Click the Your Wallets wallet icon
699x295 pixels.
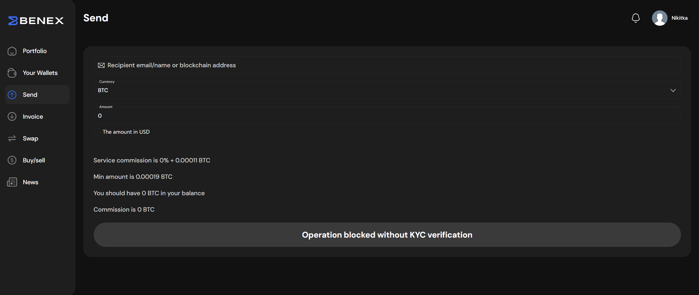pyautogui.click(x=12, y=73)
